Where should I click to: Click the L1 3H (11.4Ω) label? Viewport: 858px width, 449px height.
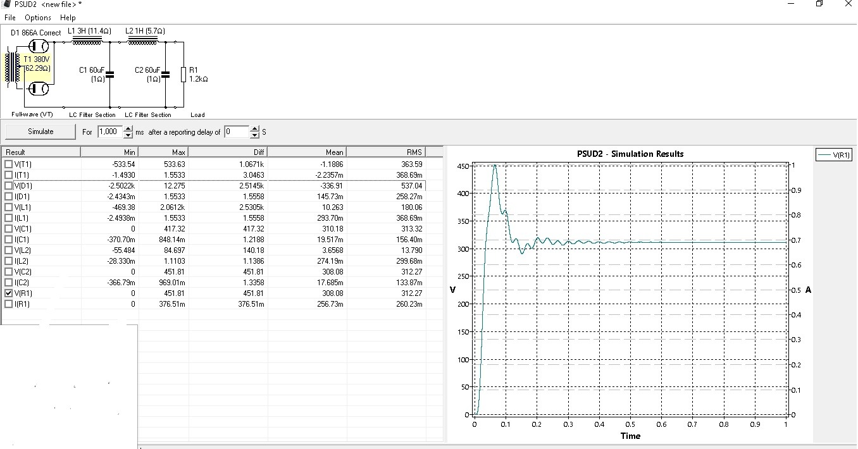pyautogui.click(x=89, y=30)
